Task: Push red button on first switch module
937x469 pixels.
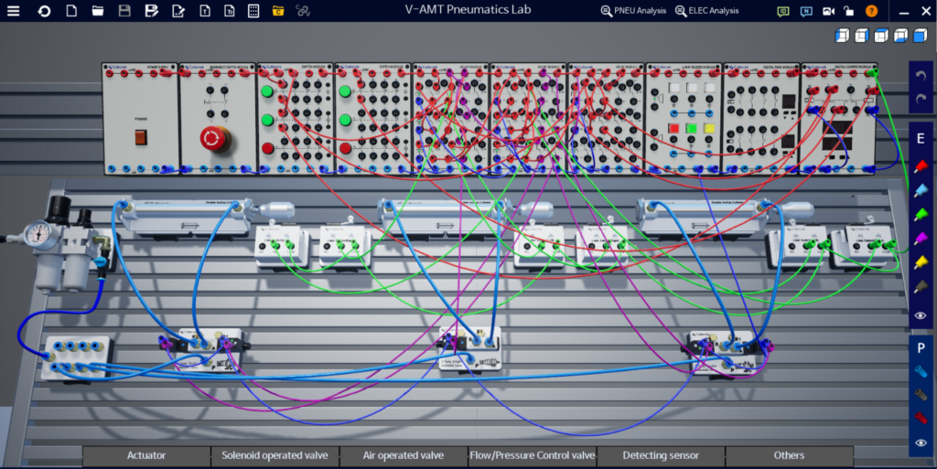Action: click(267, 148)
